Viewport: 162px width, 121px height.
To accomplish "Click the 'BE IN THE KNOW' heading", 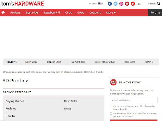I will [129, 82].
